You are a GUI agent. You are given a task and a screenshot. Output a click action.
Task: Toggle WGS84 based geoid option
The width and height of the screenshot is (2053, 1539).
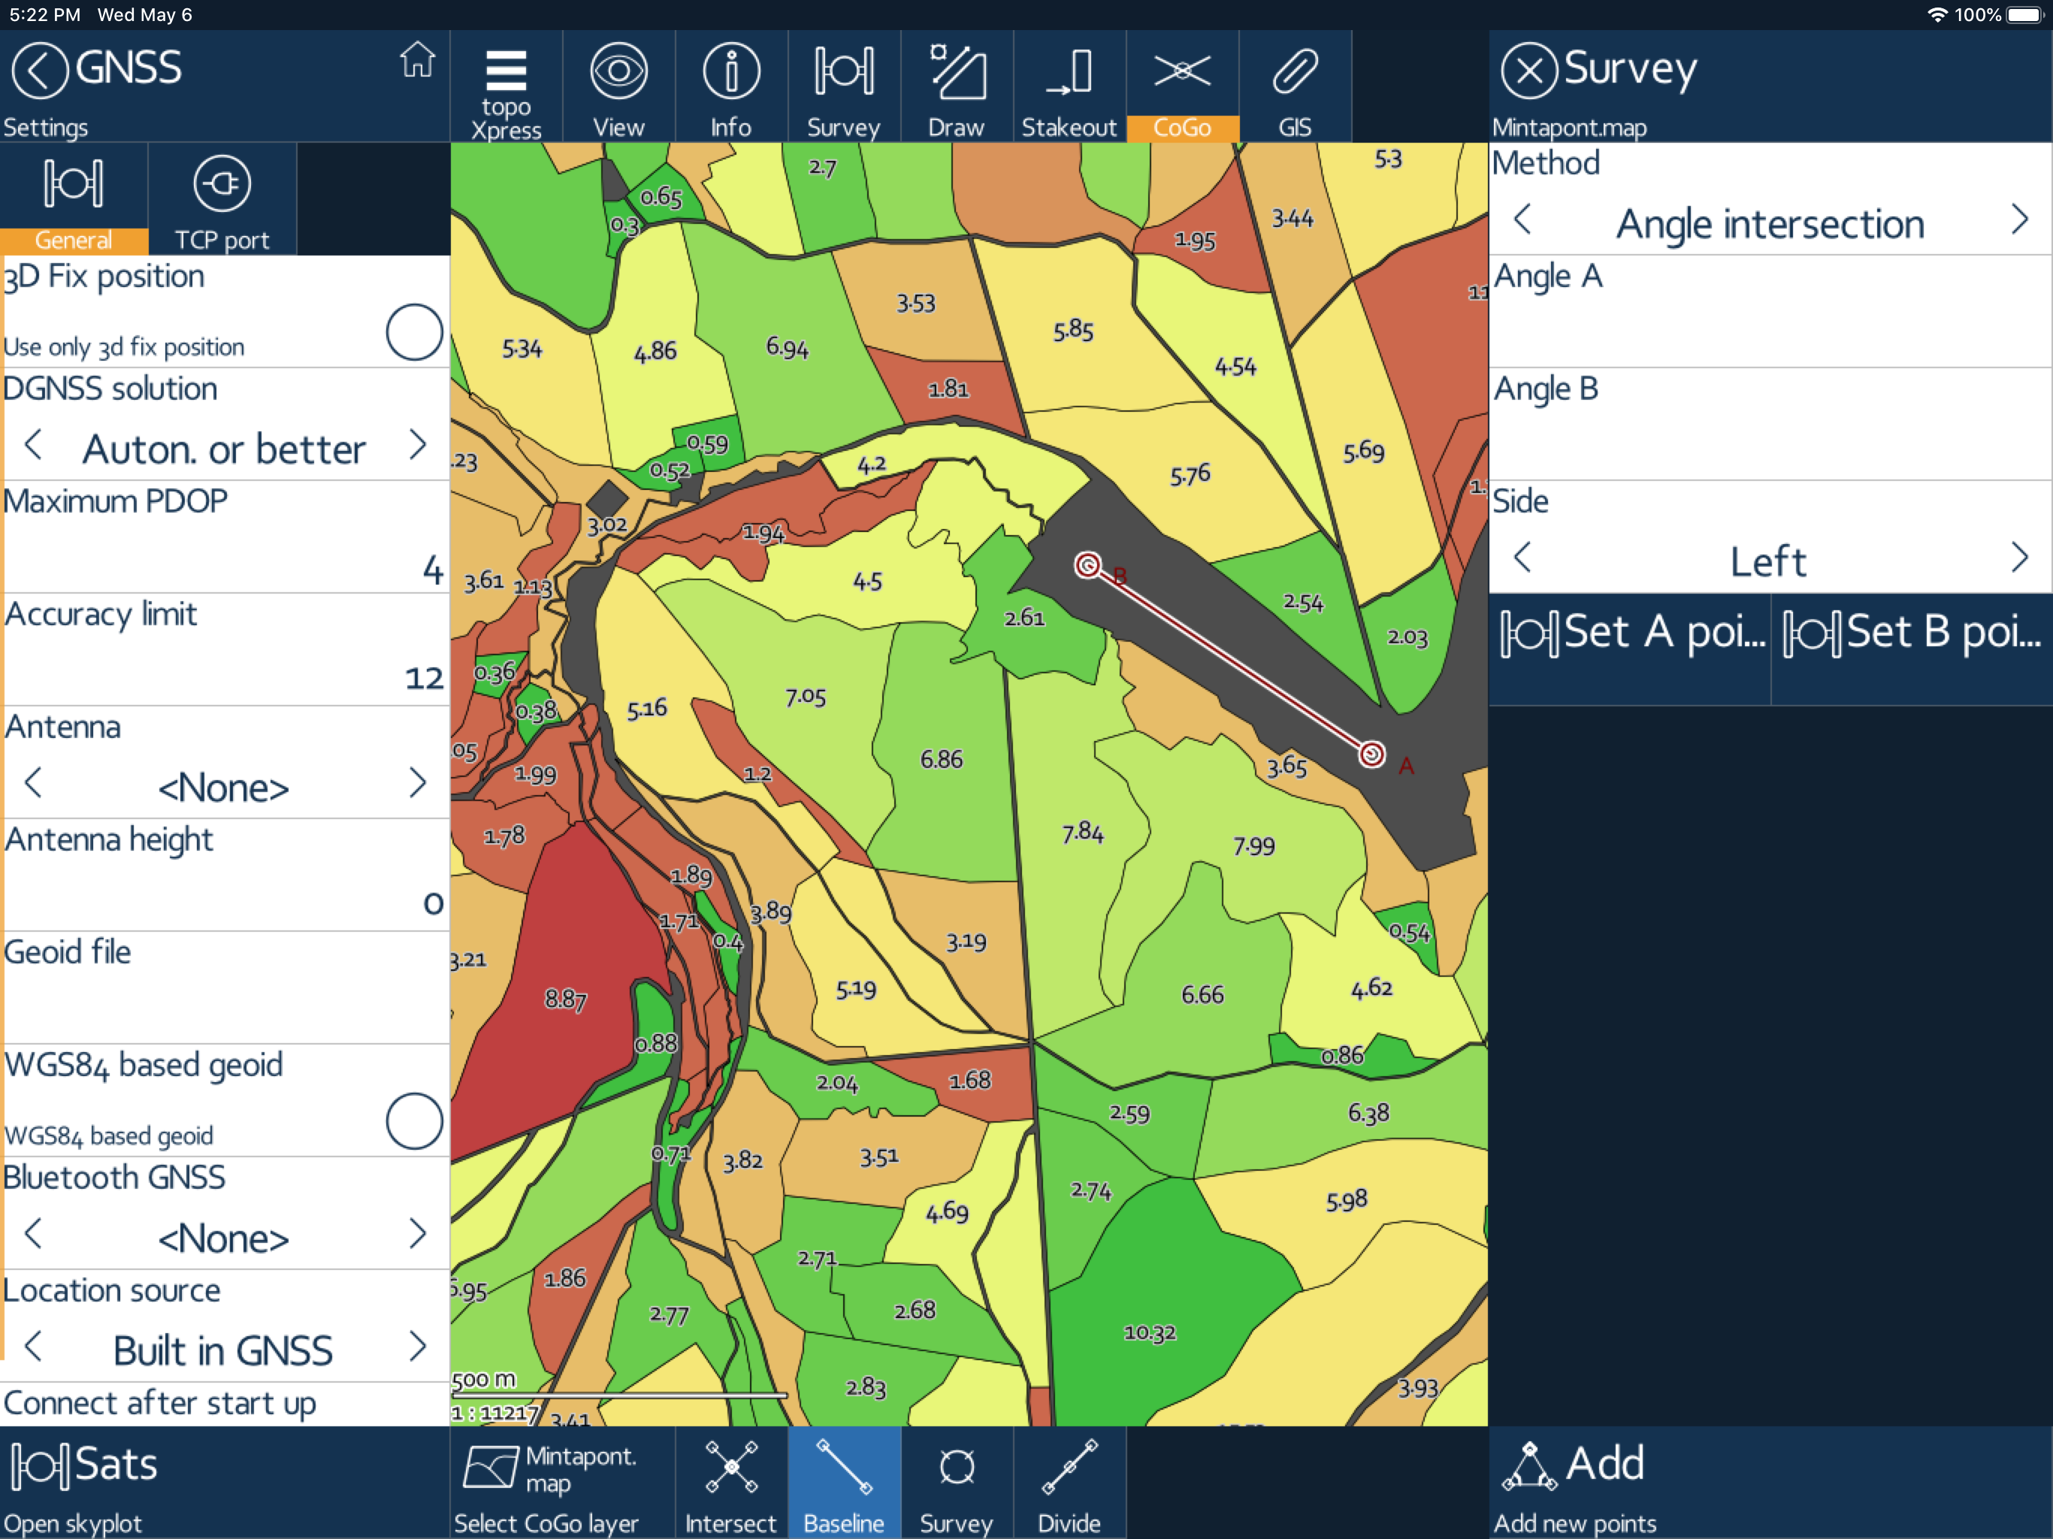coord(414,1121)
